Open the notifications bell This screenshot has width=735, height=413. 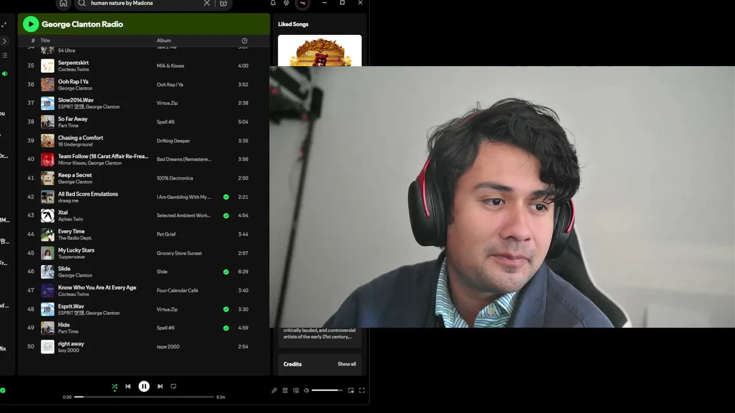(273, 3)
